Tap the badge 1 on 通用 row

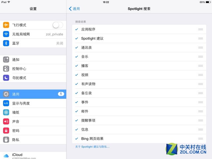coord(61,94)
